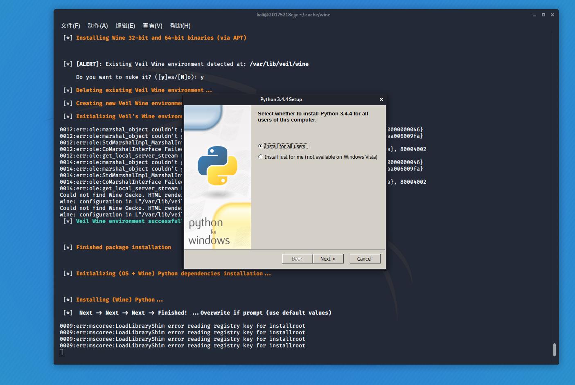The width and height of the screenshot is (575, 385).
Task: Click the Cancel button in setup
Action: (x=365, y=259)
